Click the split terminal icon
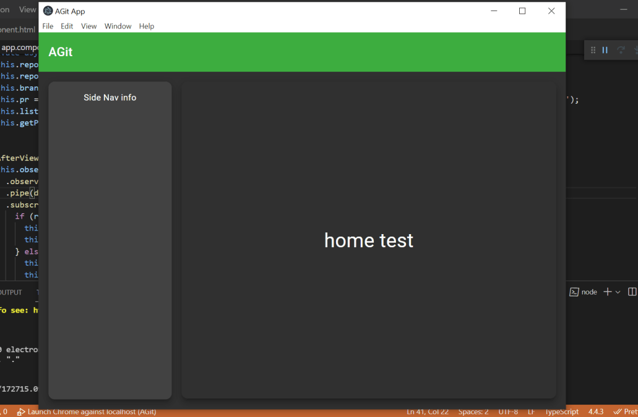The height and width of the screenshot is (417, 638). click(x=632, y=292)
